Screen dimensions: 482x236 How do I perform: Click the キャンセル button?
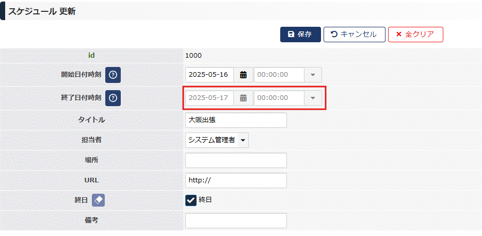pos(355,35)
